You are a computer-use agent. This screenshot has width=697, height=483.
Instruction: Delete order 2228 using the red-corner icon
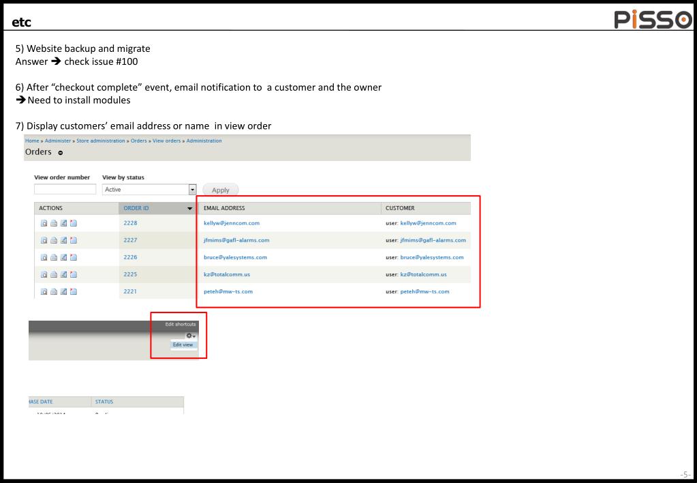74,223
